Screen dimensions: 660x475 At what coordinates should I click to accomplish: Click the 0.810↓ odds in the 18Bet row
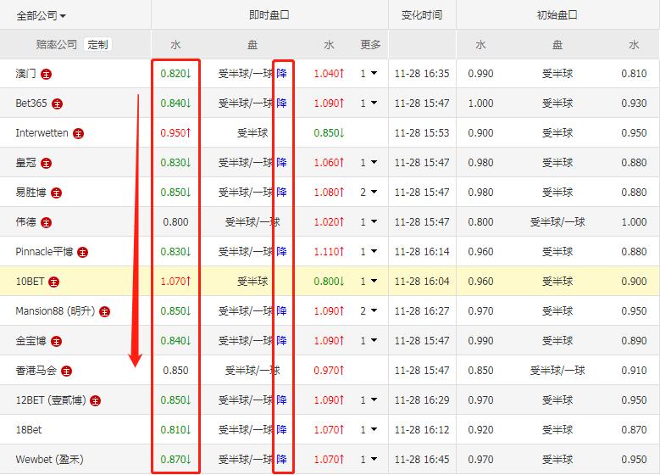(x=176, y=430)
